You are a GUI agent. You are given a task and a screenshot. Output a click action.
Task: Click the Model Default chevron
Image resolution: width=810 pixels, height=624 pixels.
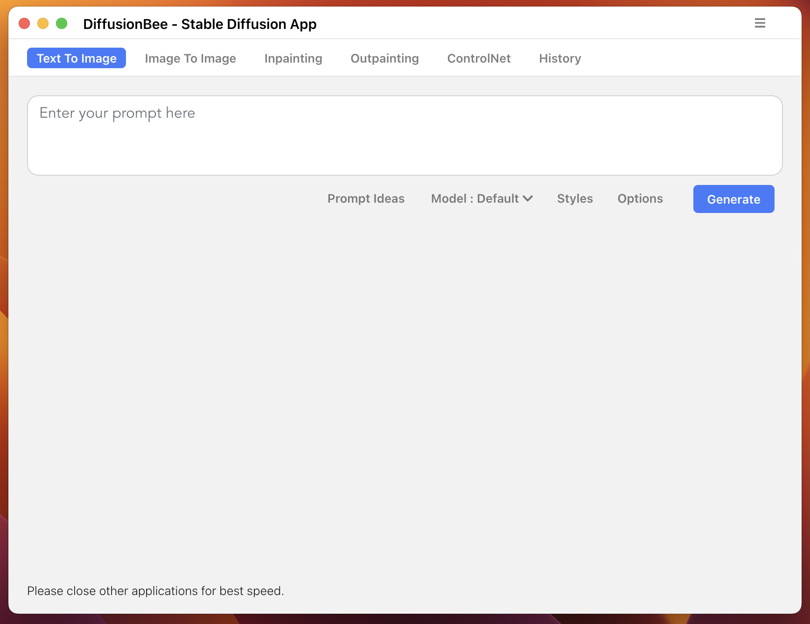click(x=528, y=199)
